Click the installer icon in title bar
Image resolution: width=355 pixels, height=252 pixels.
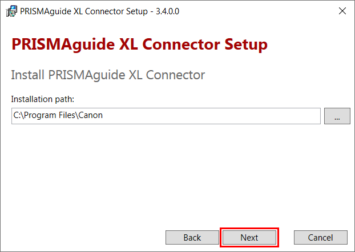(x=11, y=11)
